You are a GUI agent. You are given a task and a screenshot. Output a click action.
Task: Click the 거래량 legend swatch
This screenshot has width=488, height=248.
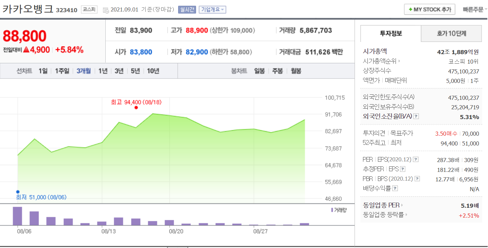[x=332, y=210]
